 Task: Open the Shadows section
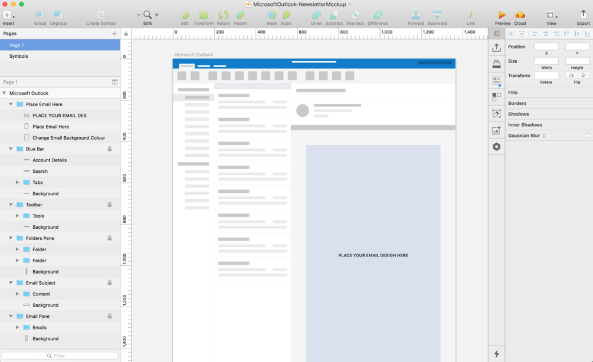pyautogui.click(x=519, y=114)
